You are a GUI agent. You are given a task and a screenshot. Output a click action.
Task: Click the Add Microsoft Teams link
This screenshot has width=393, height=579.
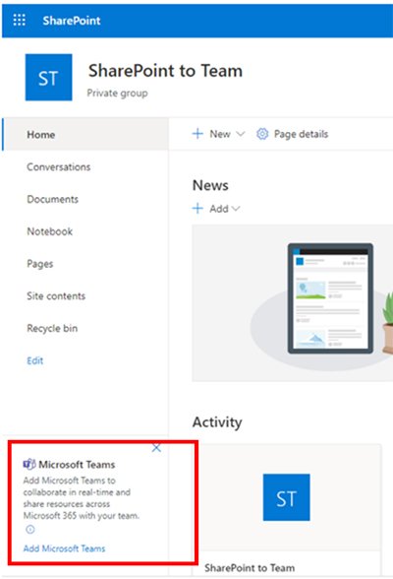click(x=64, y=548)
